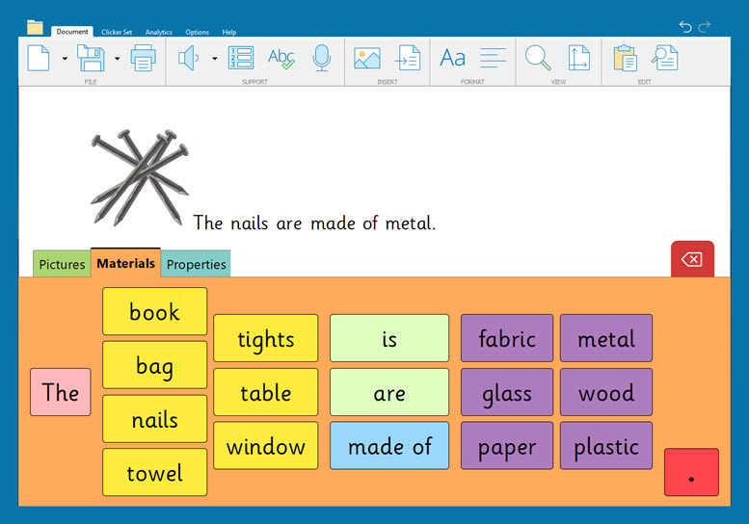Click the magnifier zoom icon
The height and width of the screenshot is (524, 749).
pyautogui.click(x=537, y=58)
